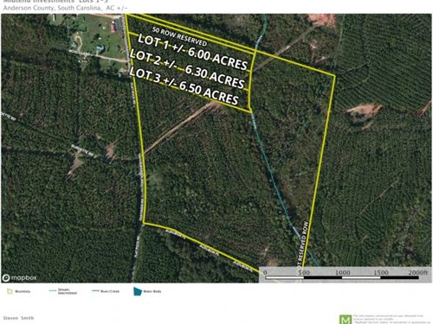Click the River/Creek legend line symbol
433x324 pixels.
95,291
